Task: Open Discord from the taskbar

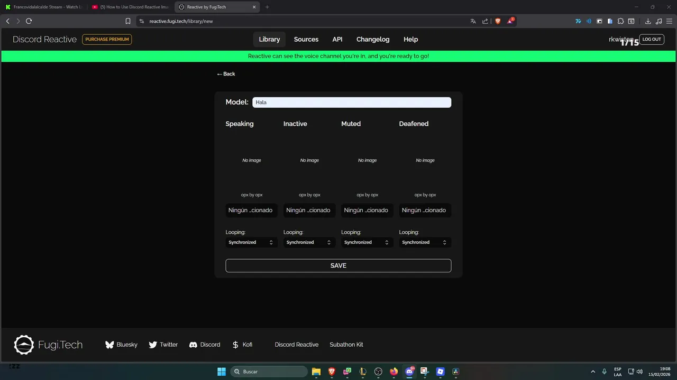Action: (409, 372)
